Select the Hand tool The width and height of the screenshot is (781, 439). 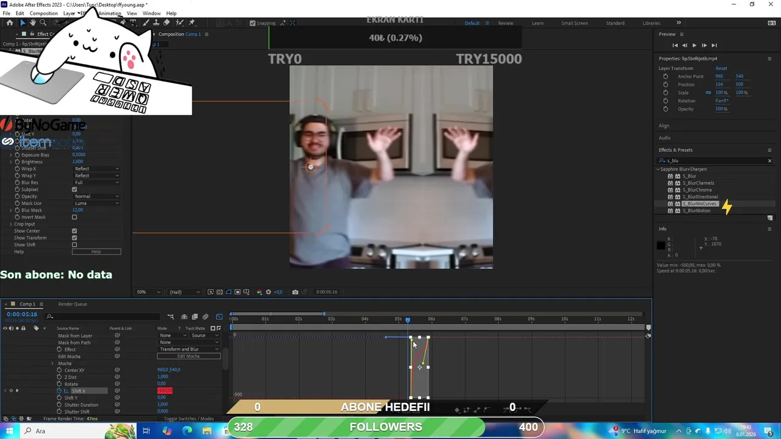(x=33, y=23)
